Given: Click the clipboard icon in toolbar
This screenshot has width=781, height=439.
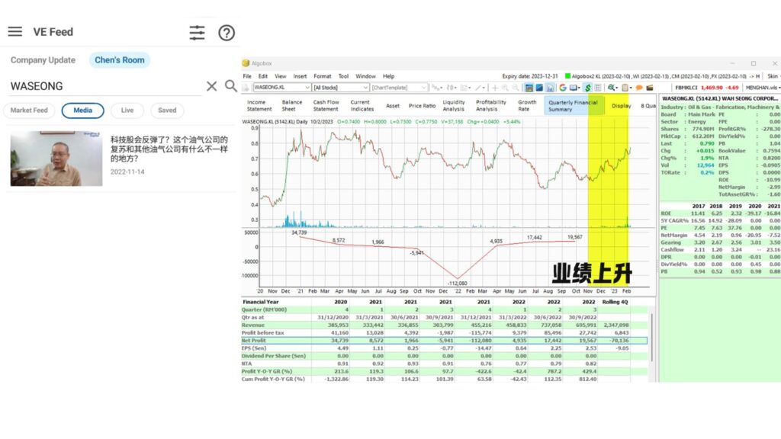Looking at the screenshot, I should [x=625, y=88].
